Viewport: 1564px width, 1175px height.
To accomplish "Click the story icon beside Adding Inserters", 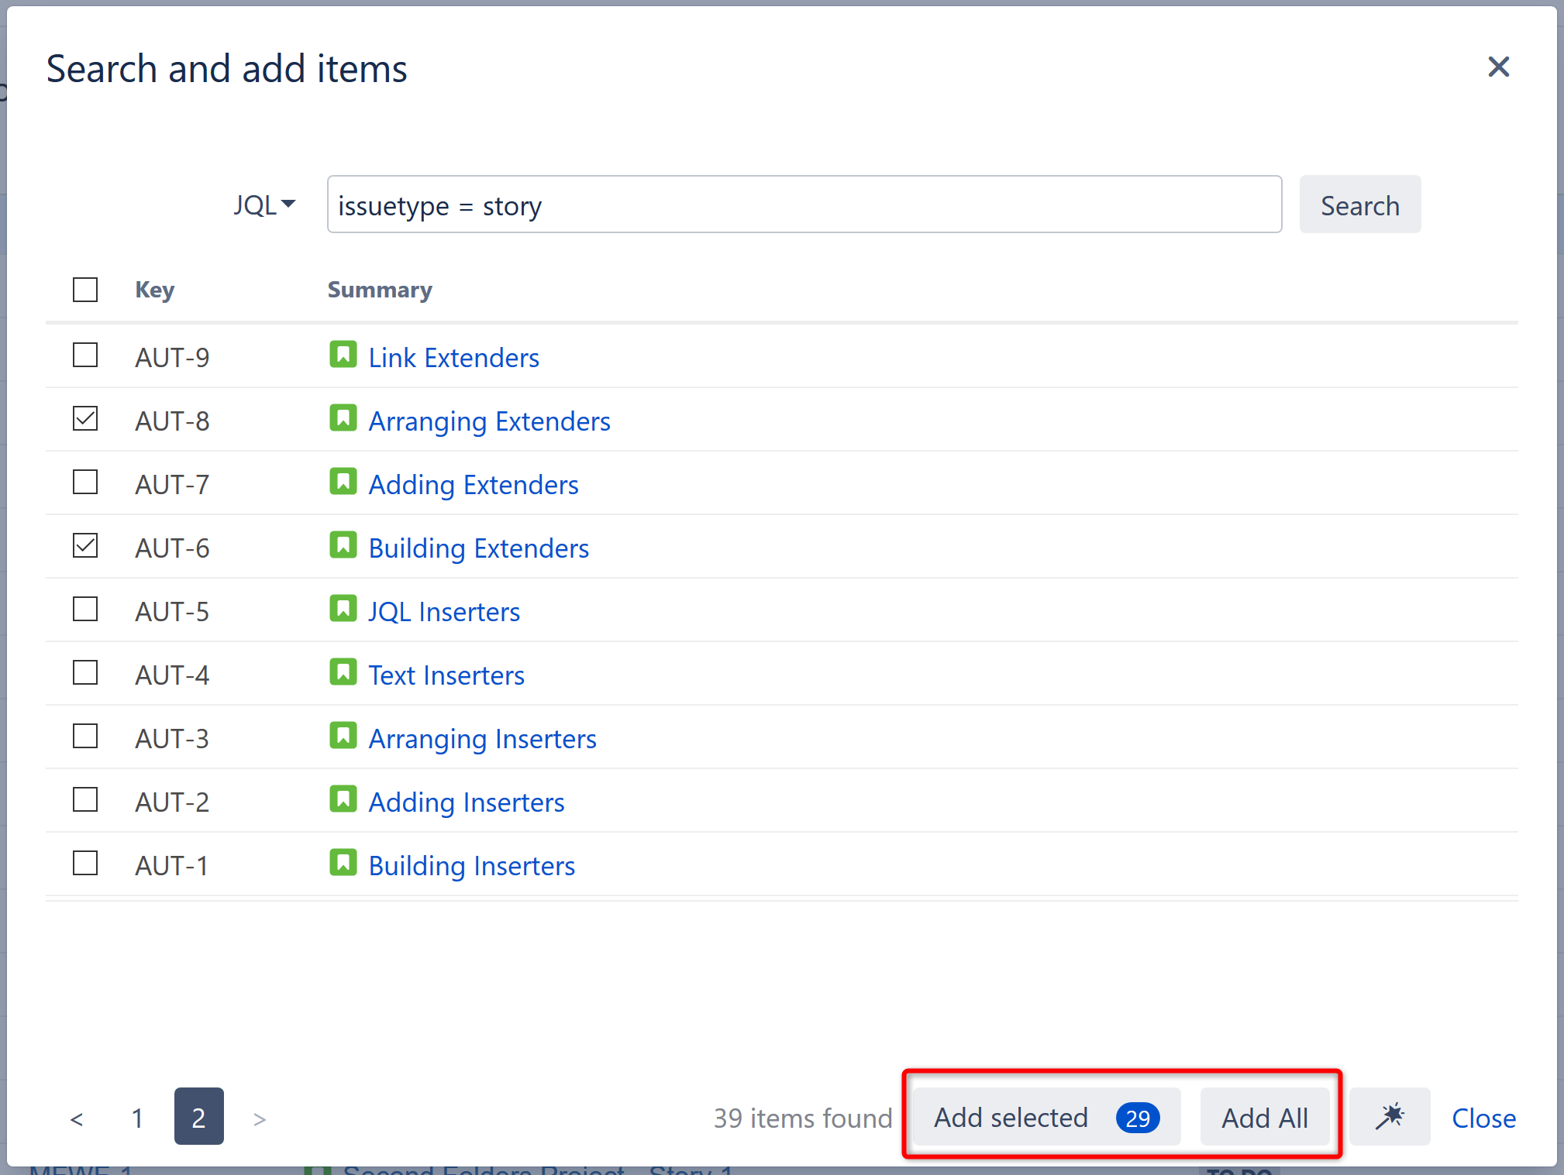I will click(x=343, y=799).
